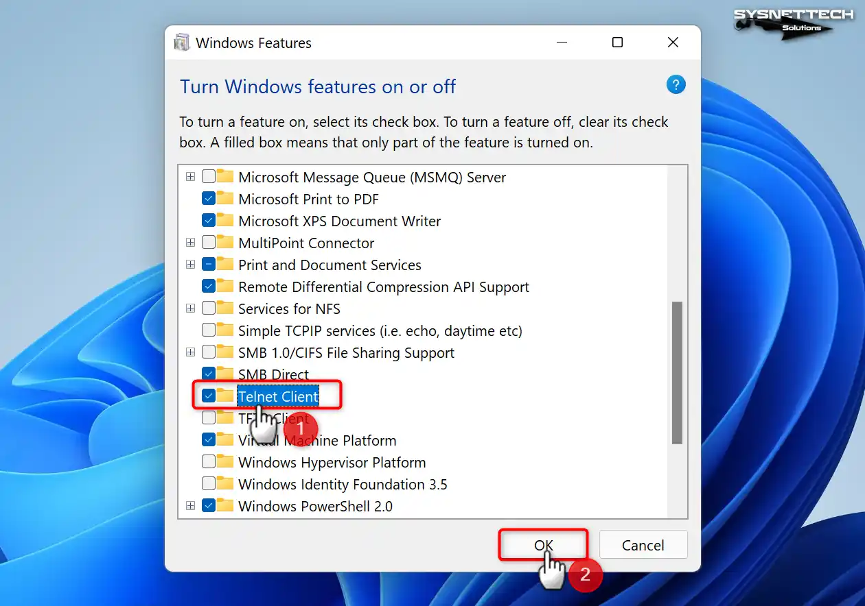
Task: Maximize the Windows Features dialog
Action: [x=617, y=43]
